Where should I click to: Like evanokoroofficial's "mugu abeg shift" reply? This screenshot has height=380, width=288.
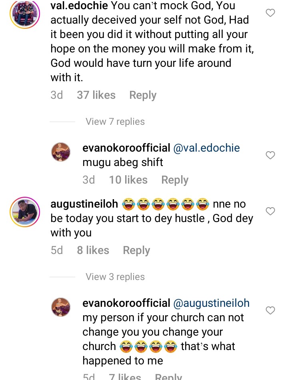(270, 155)
